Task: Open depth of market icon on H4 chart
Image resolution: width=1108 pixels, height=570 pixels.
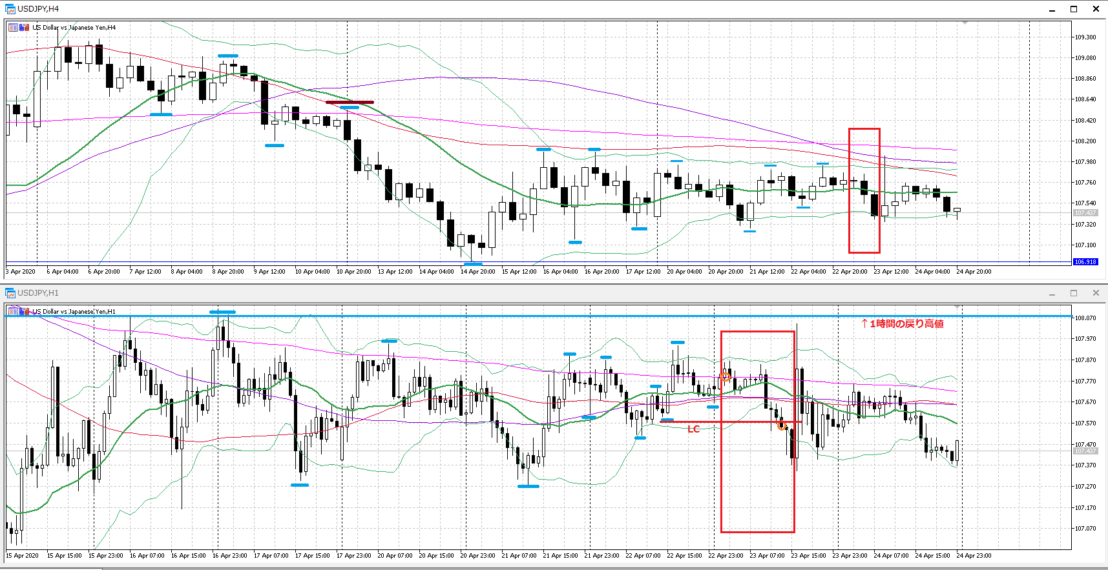Action: (x=25, y=28)
